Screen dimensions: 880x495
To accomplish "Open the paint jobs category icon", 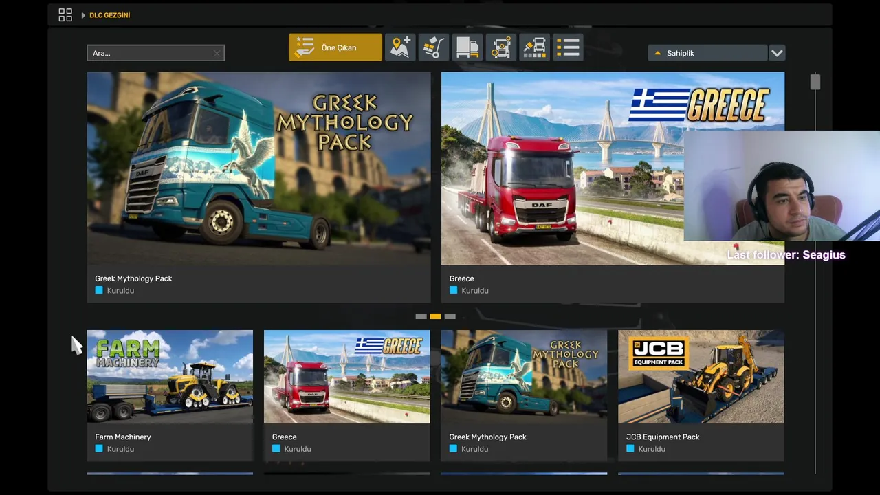I will point(534,47).
